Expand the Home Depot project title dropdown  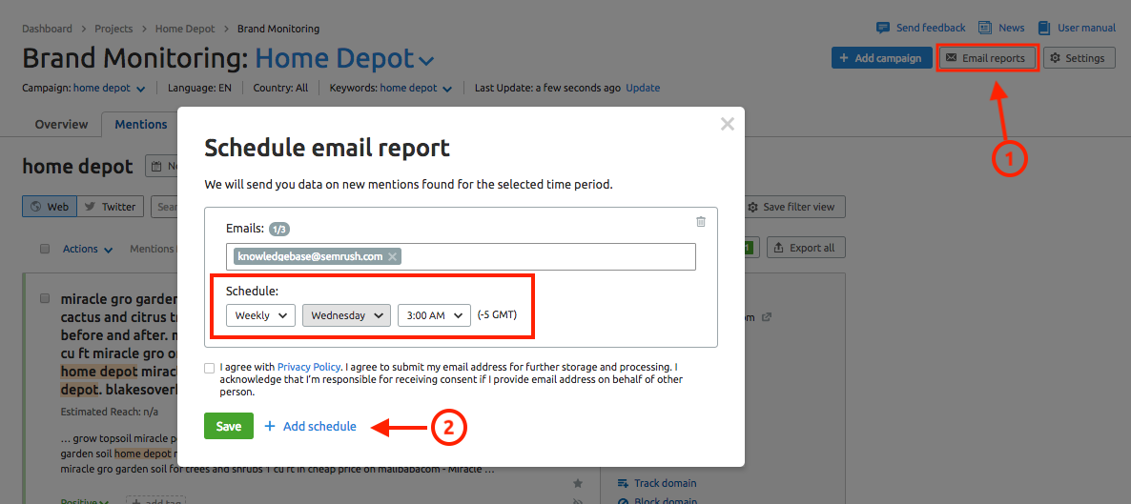(x=426, y=60)
